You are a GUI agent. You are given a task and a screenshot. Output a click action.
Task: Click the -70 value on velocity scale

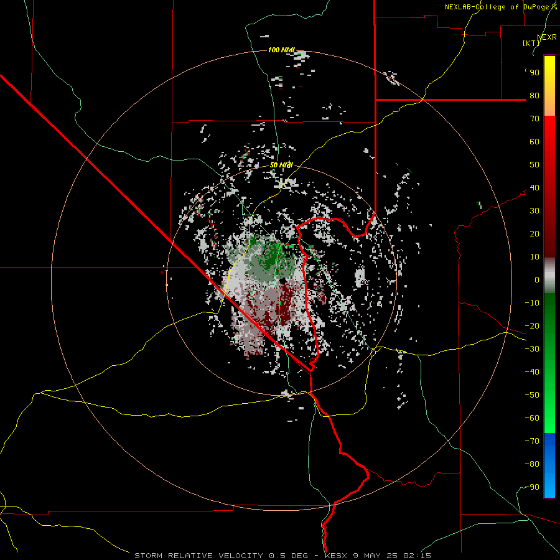pyautogui.click(x=532, y=441)
